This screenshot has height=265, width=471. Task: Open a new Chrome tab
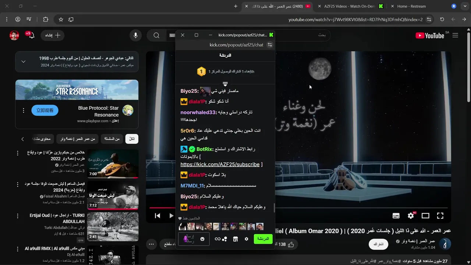tap(236, 6)
